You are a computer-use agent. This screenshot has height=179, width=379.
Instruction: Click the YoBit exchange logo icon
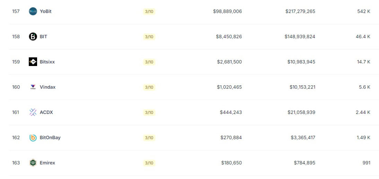coord(33,11)
